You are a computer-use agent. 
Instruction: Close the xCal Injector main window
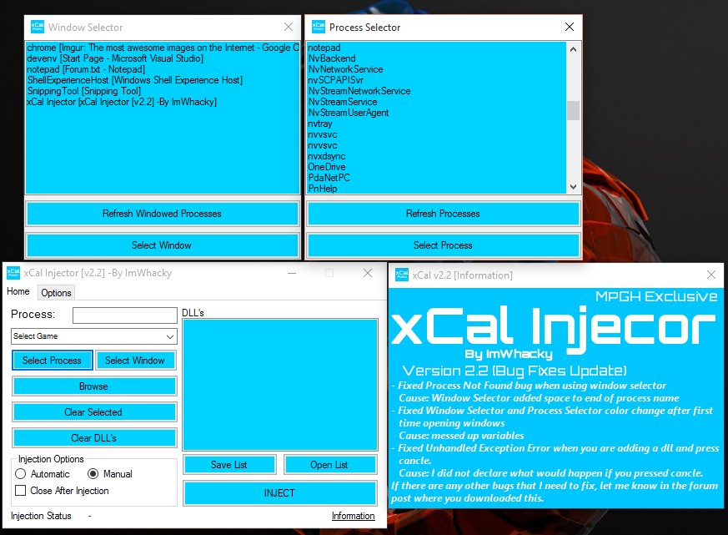[368, 273]
